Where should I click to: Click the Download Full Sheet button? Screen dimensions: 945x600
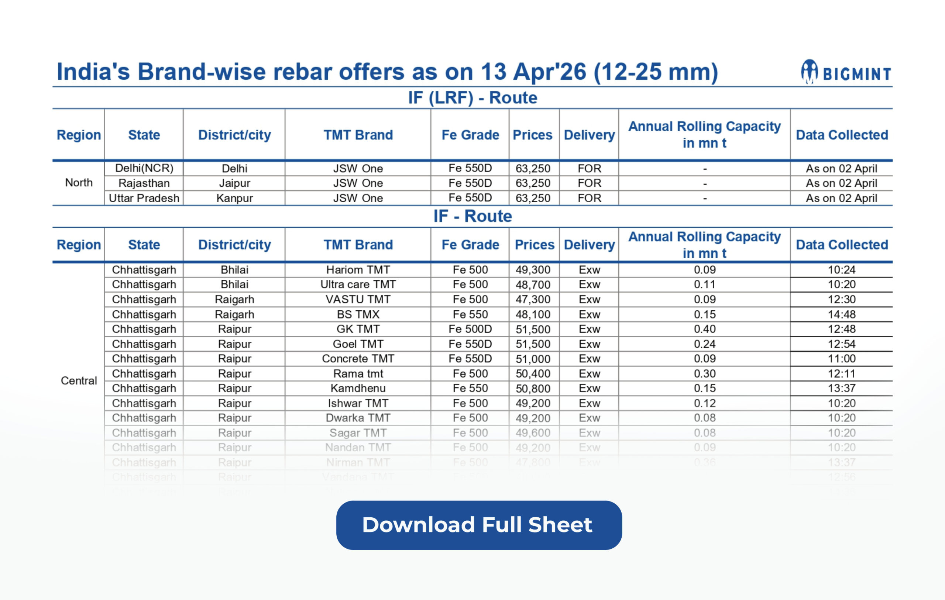coord(479,525)
